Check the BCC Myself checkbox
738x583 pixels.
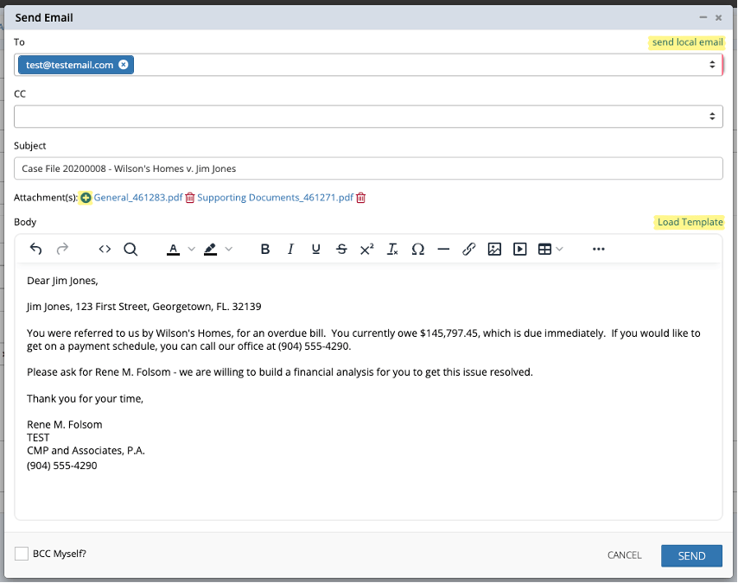point(22,554)
